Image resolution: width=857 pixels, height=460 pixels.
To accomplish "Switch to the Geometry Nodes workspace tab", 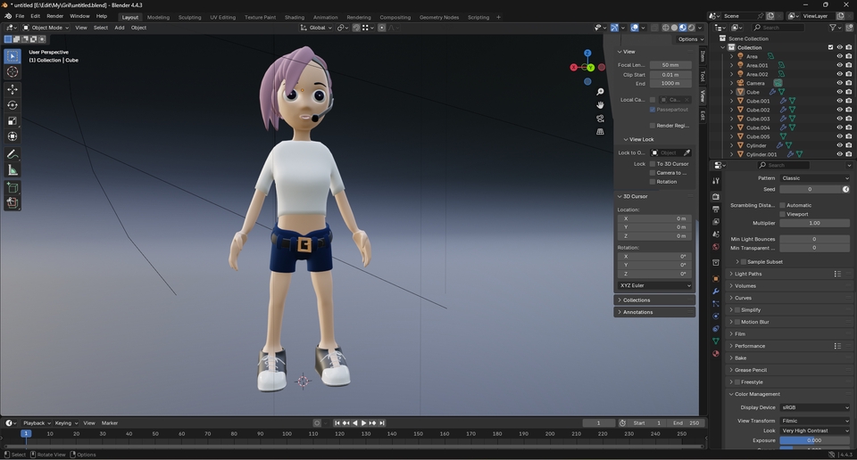I will [x=439, y=17].
